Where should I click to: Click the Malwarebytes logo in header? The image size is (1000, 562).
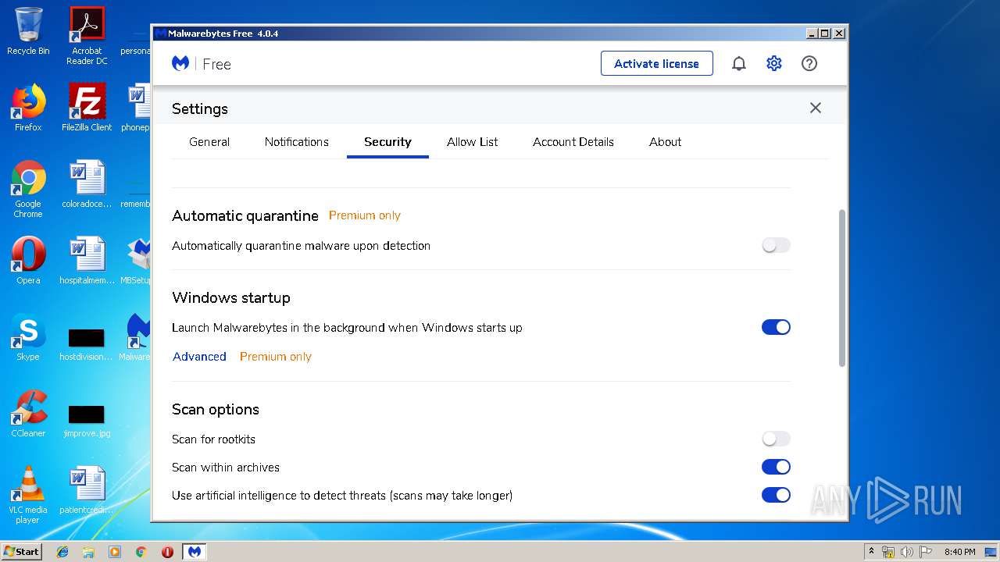pos(180,64)
